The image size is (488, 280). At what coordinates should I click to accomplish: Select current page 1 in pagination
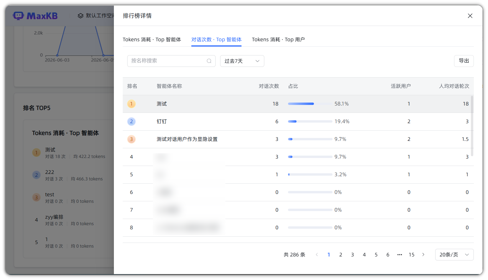point(329,255)
